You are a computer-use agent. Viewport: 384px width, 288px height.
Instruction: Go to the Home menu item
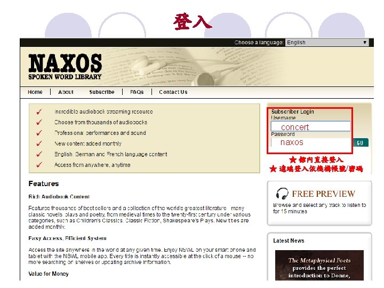click(35, 92)
